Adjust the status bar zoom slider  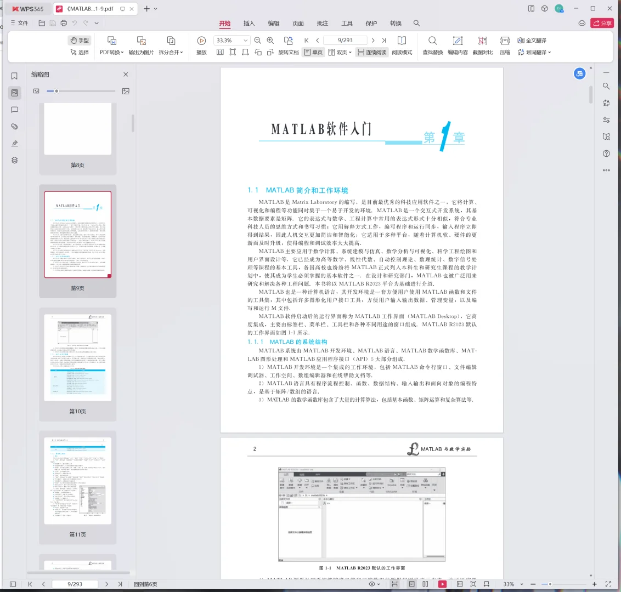tap(550, 584)
